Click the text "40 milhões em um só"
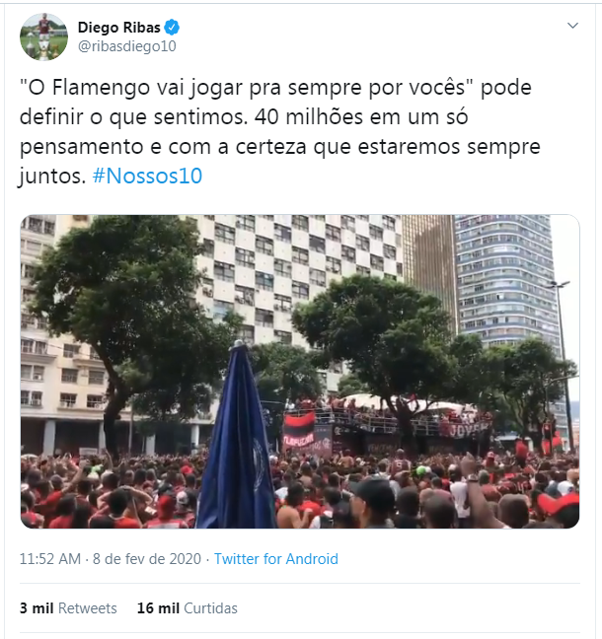The image size is (602, 639). coord(361,117)
